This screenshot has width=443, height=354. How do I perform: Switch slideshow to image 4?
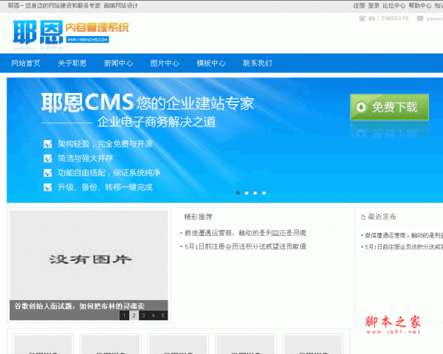click(x=153, y=316)
